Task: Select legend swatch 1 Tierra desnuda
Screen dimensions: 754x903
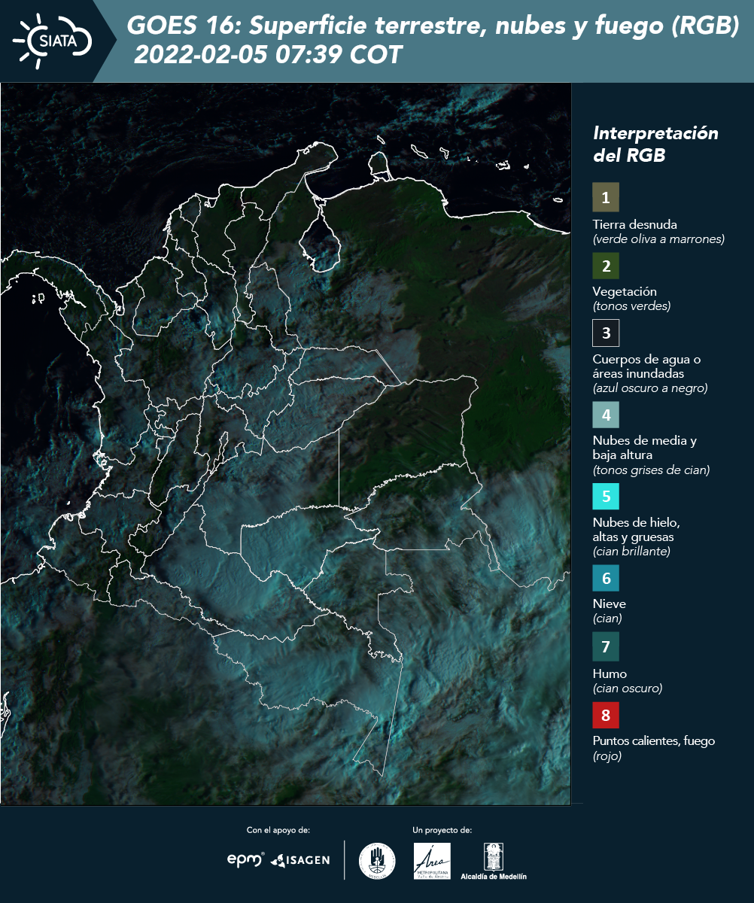Action: (606, 197)
